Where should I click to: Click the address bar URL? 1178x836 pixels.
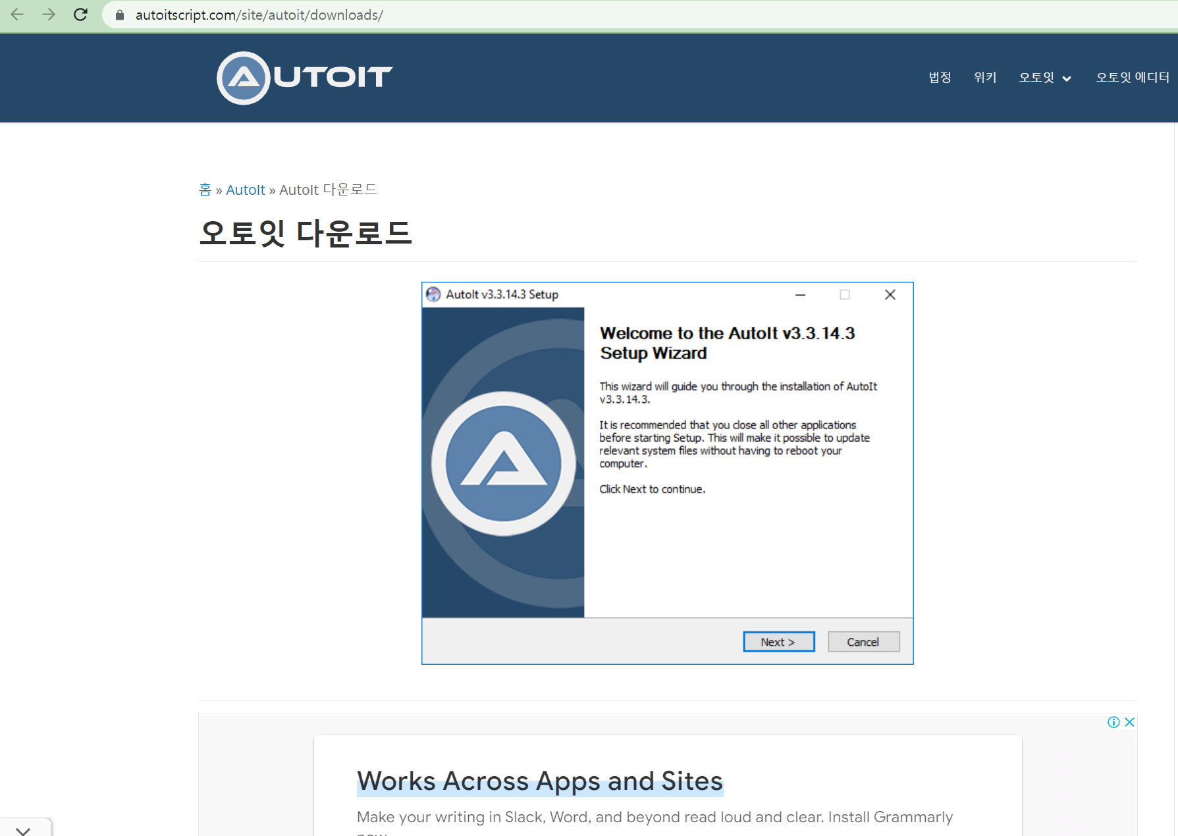click(x=259, y=14)
